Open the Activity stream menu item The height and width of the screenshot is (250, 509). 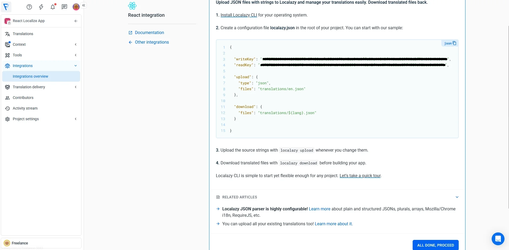(x=41, y=108)
